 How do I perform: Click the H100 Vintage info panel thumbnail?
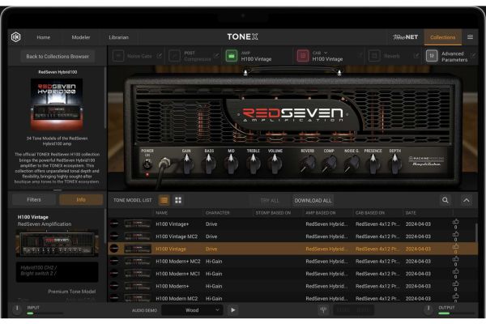[x=58, y=244]
